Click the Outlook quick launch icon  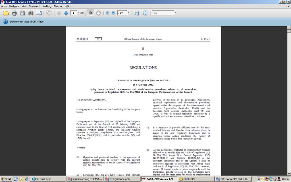pyautogui.click(x=21, y=179)
